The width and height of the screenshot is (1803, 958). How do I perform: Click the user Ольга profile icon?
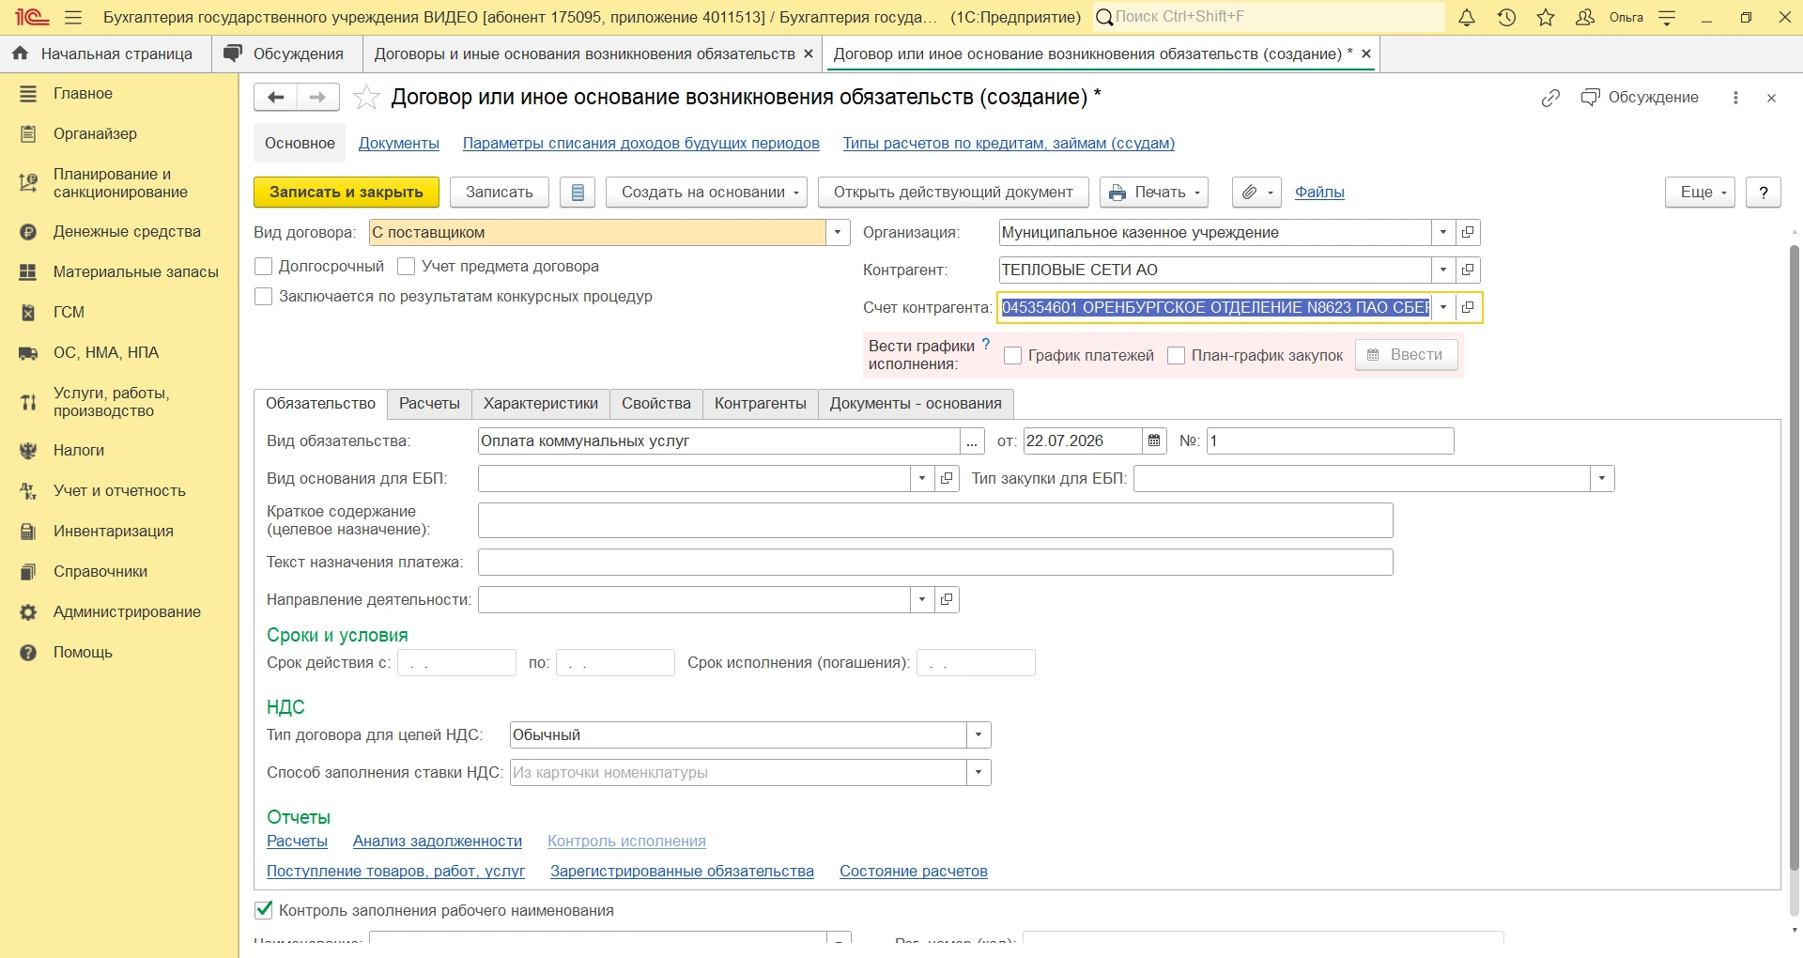pos(1585,17)
